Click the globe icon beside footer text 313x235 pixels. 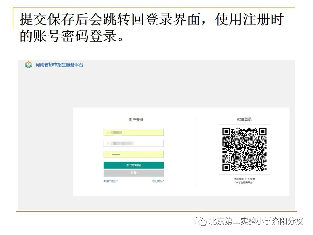point(201,221)
